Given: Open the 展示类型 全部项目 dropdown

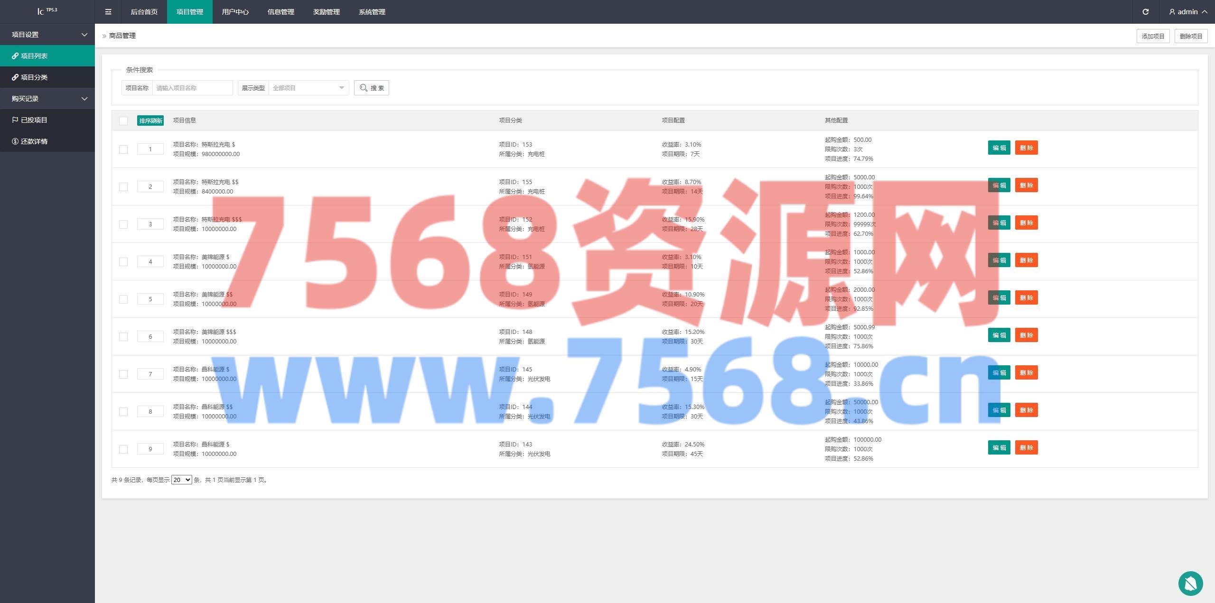Looking at the screenshot, I should click(308, 88).
